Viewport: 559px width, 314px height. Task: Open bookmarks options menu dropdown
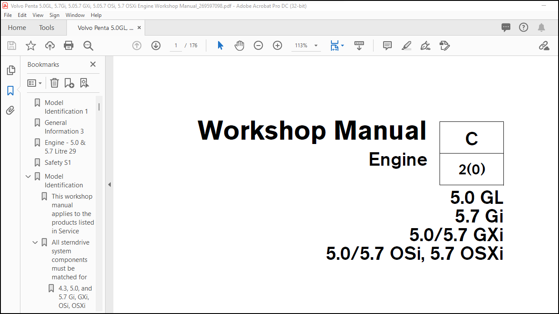[x=35, y=83]
